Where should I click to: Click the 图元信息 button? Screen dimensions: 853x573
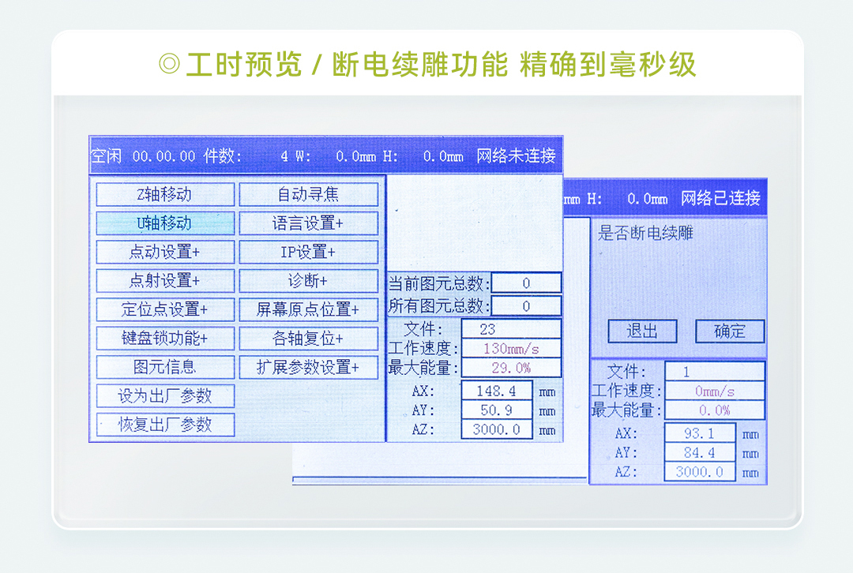(165, 367)
